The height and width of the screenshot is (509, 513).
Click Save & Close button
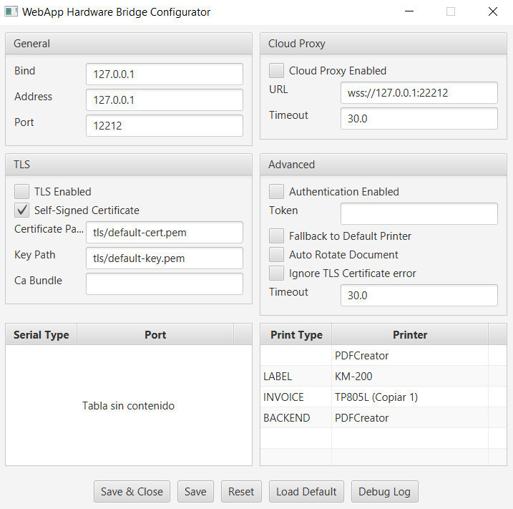point(132,492)
